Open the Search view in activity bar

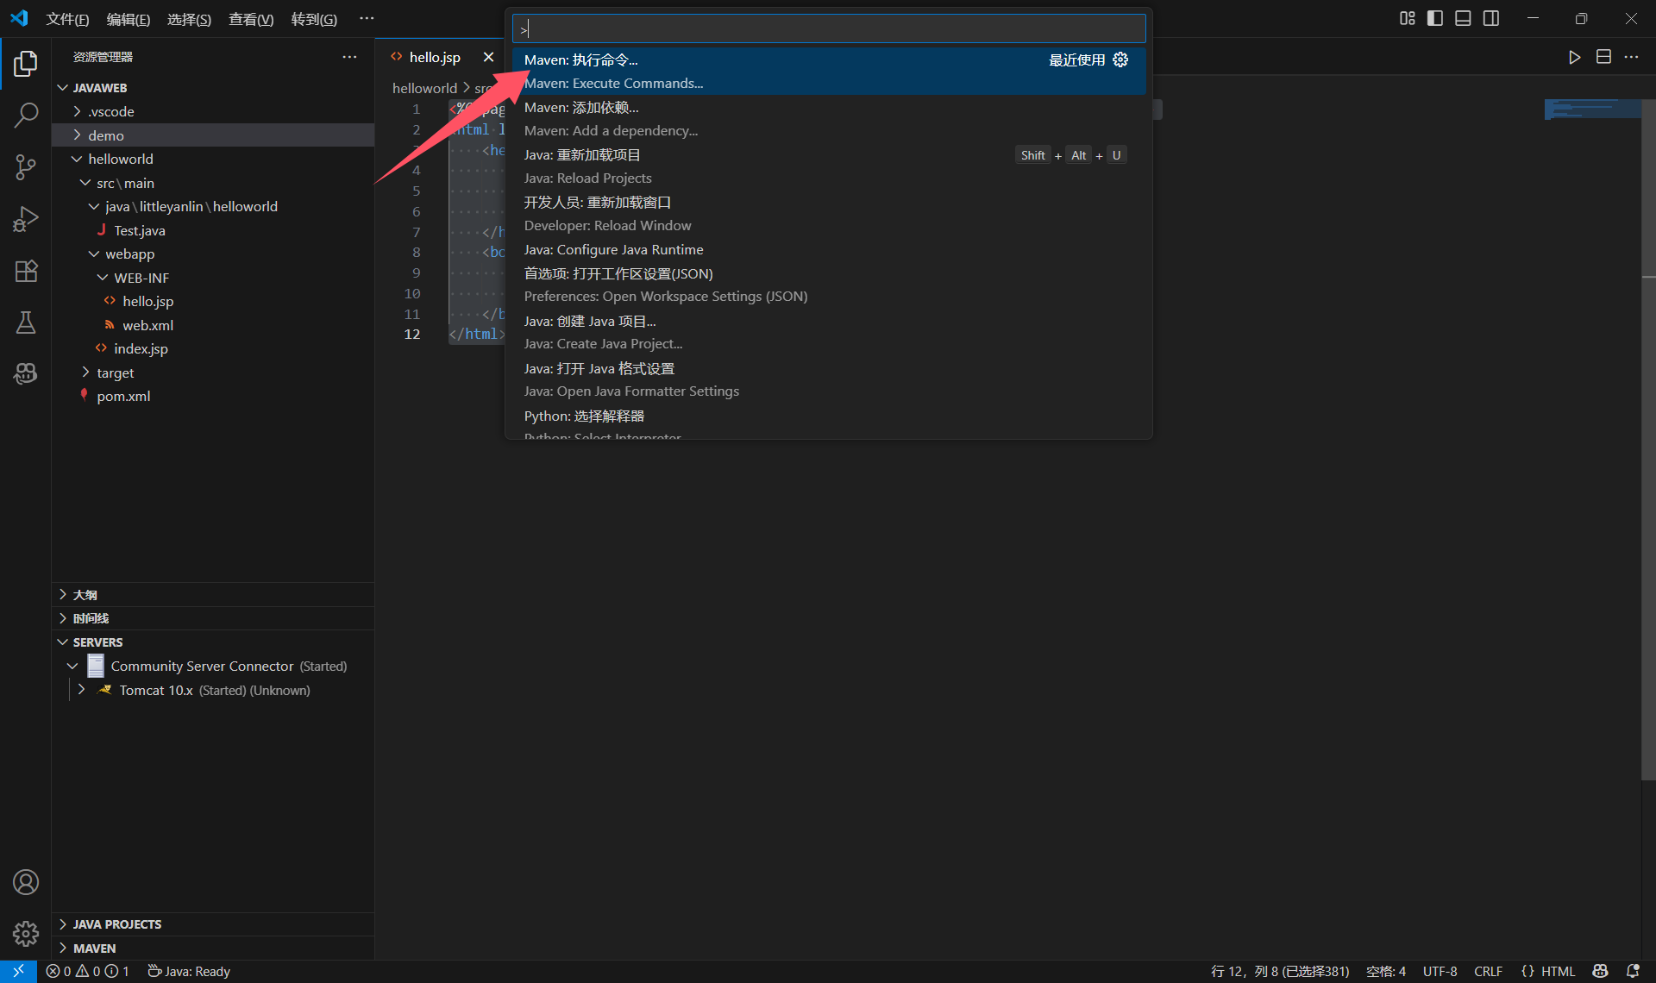pos(26,115)
